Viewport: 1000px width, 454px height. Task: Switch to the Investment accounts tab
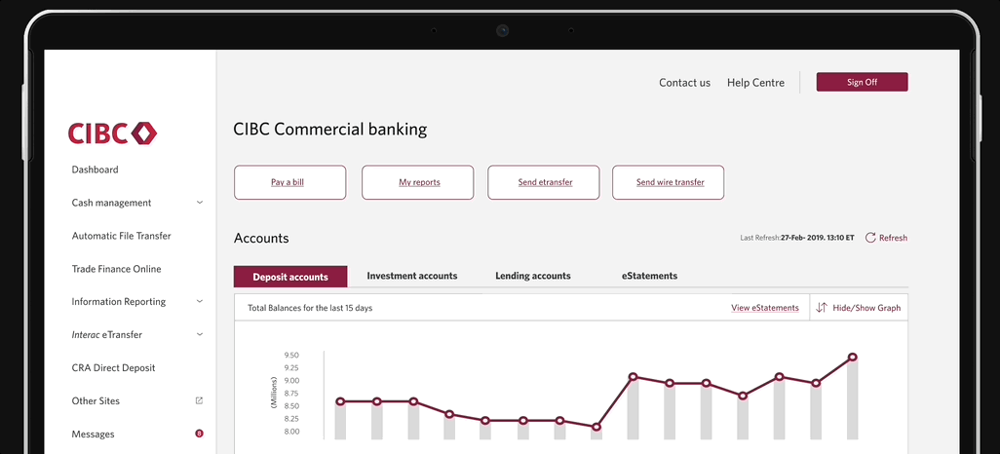[x=412, y=276]
